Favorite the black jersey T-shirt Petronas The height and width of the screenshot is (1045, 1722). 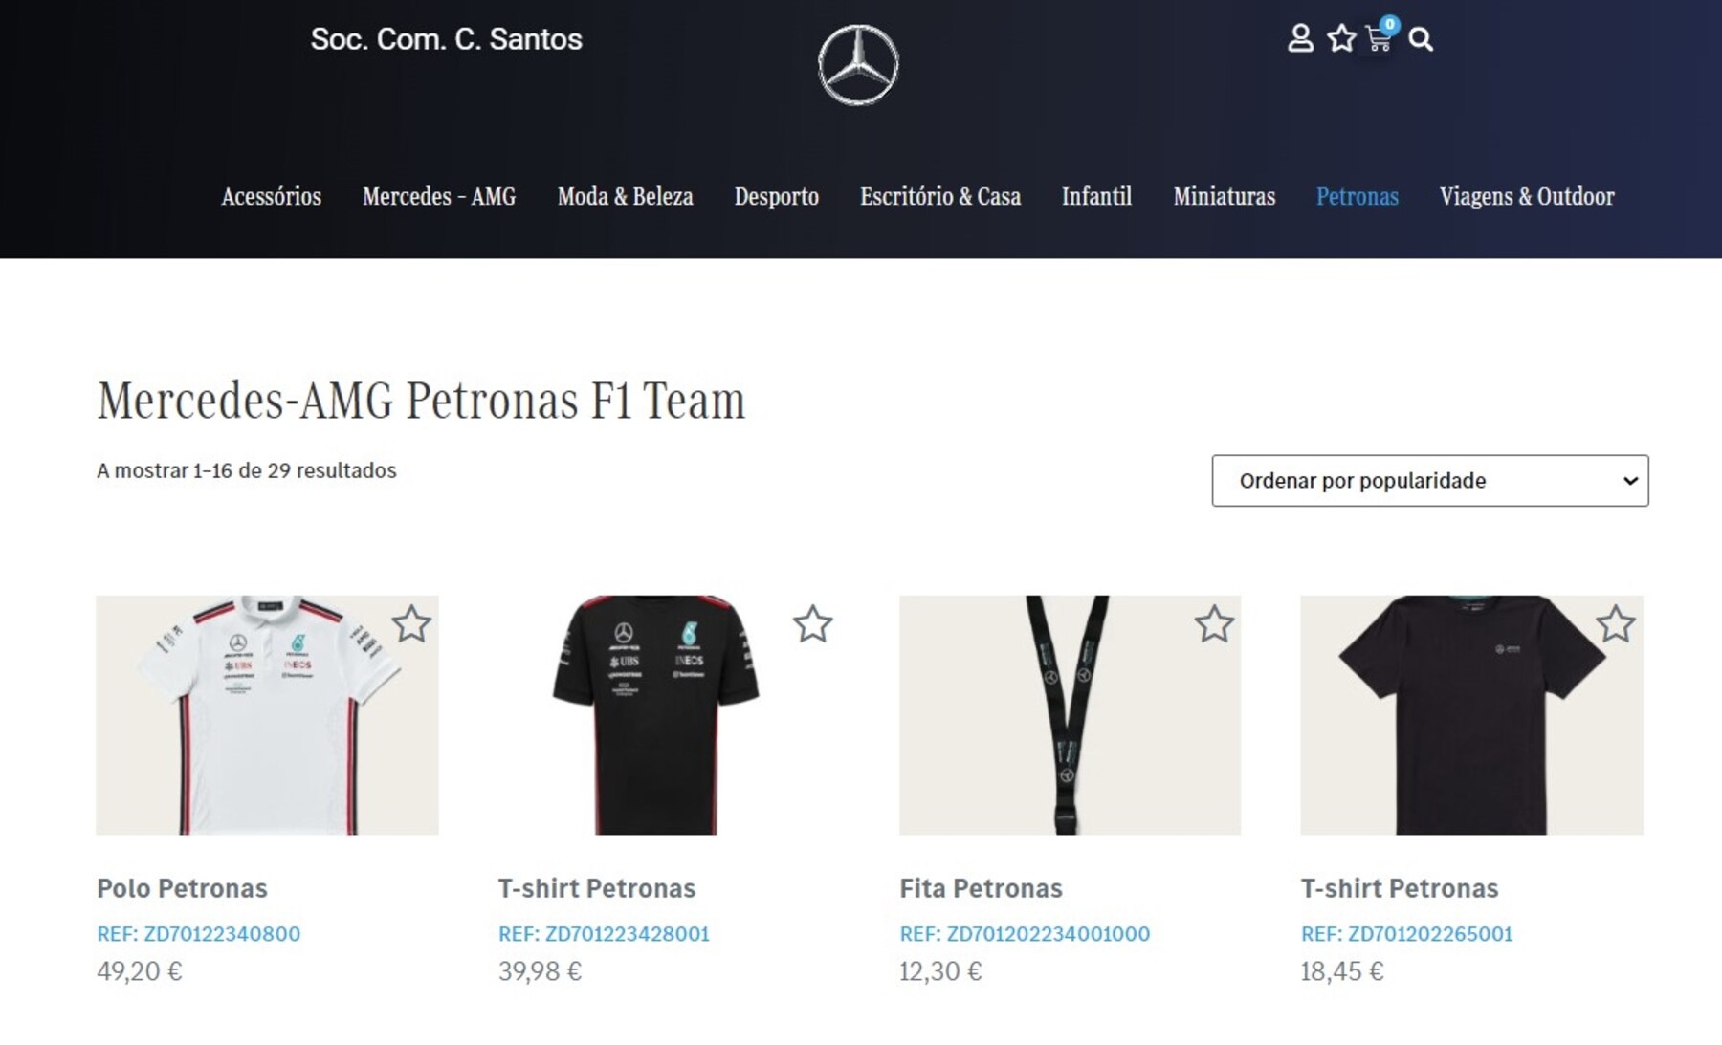pyautogui.click(x=812, y=624)
